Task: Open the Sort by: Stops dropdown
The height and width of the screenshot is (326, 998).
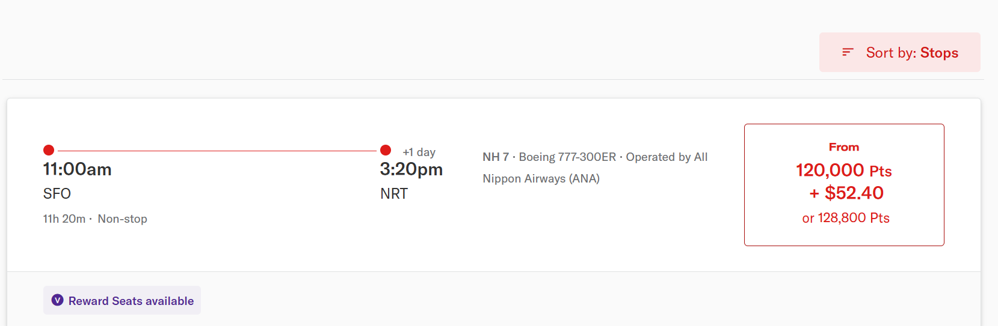Action: (899, 52)
